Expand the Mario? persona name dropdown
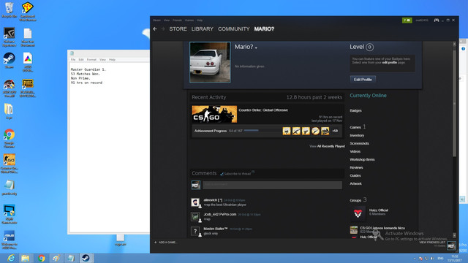 pyautogui.click(x=256, y=47)
